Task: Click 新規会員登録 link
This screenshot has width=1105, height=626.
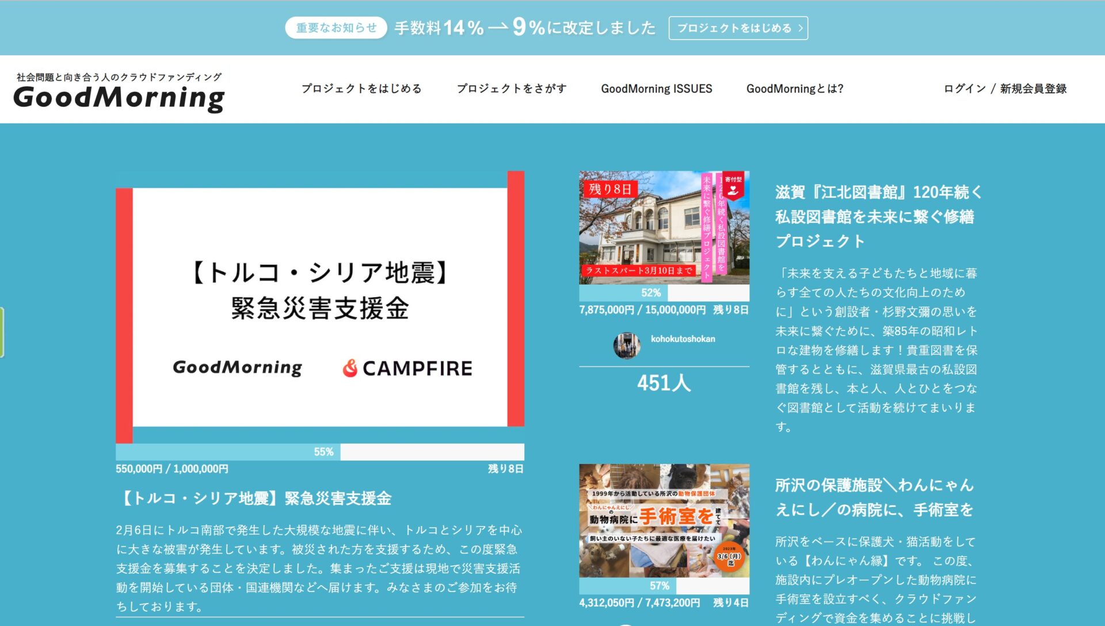Action: [x=1033, y=89]
